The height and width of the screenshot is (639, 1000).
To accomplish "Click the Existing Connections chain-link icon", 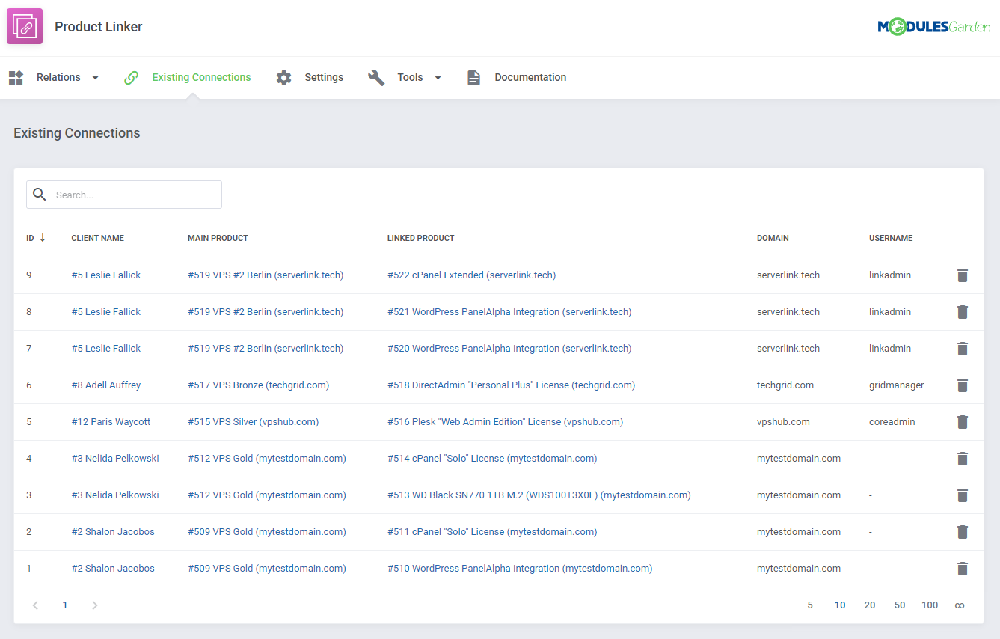I will point(131,77).
